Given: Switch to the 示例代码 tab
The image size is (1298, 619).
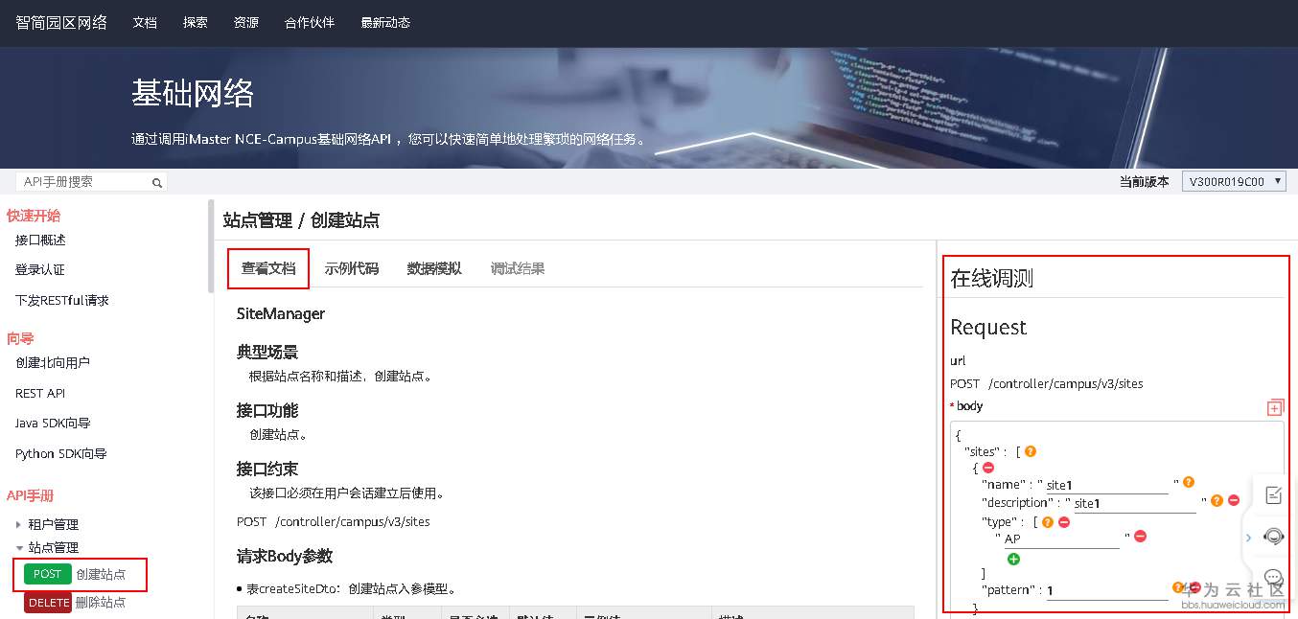Looking at the screenshot, I should coord(352,268).
